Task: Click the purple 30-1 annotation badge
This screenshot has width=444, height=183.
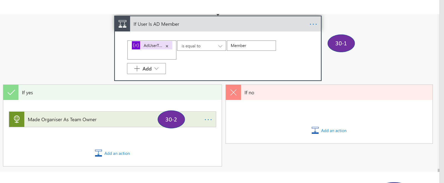Action: [341, 44]
